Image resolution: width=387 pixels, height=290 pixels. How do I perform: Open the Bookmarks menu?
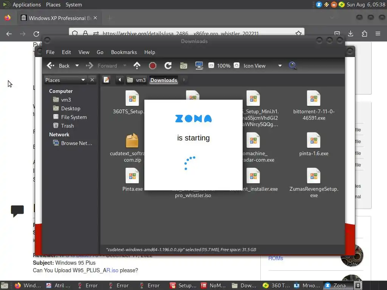coord(124,52)
